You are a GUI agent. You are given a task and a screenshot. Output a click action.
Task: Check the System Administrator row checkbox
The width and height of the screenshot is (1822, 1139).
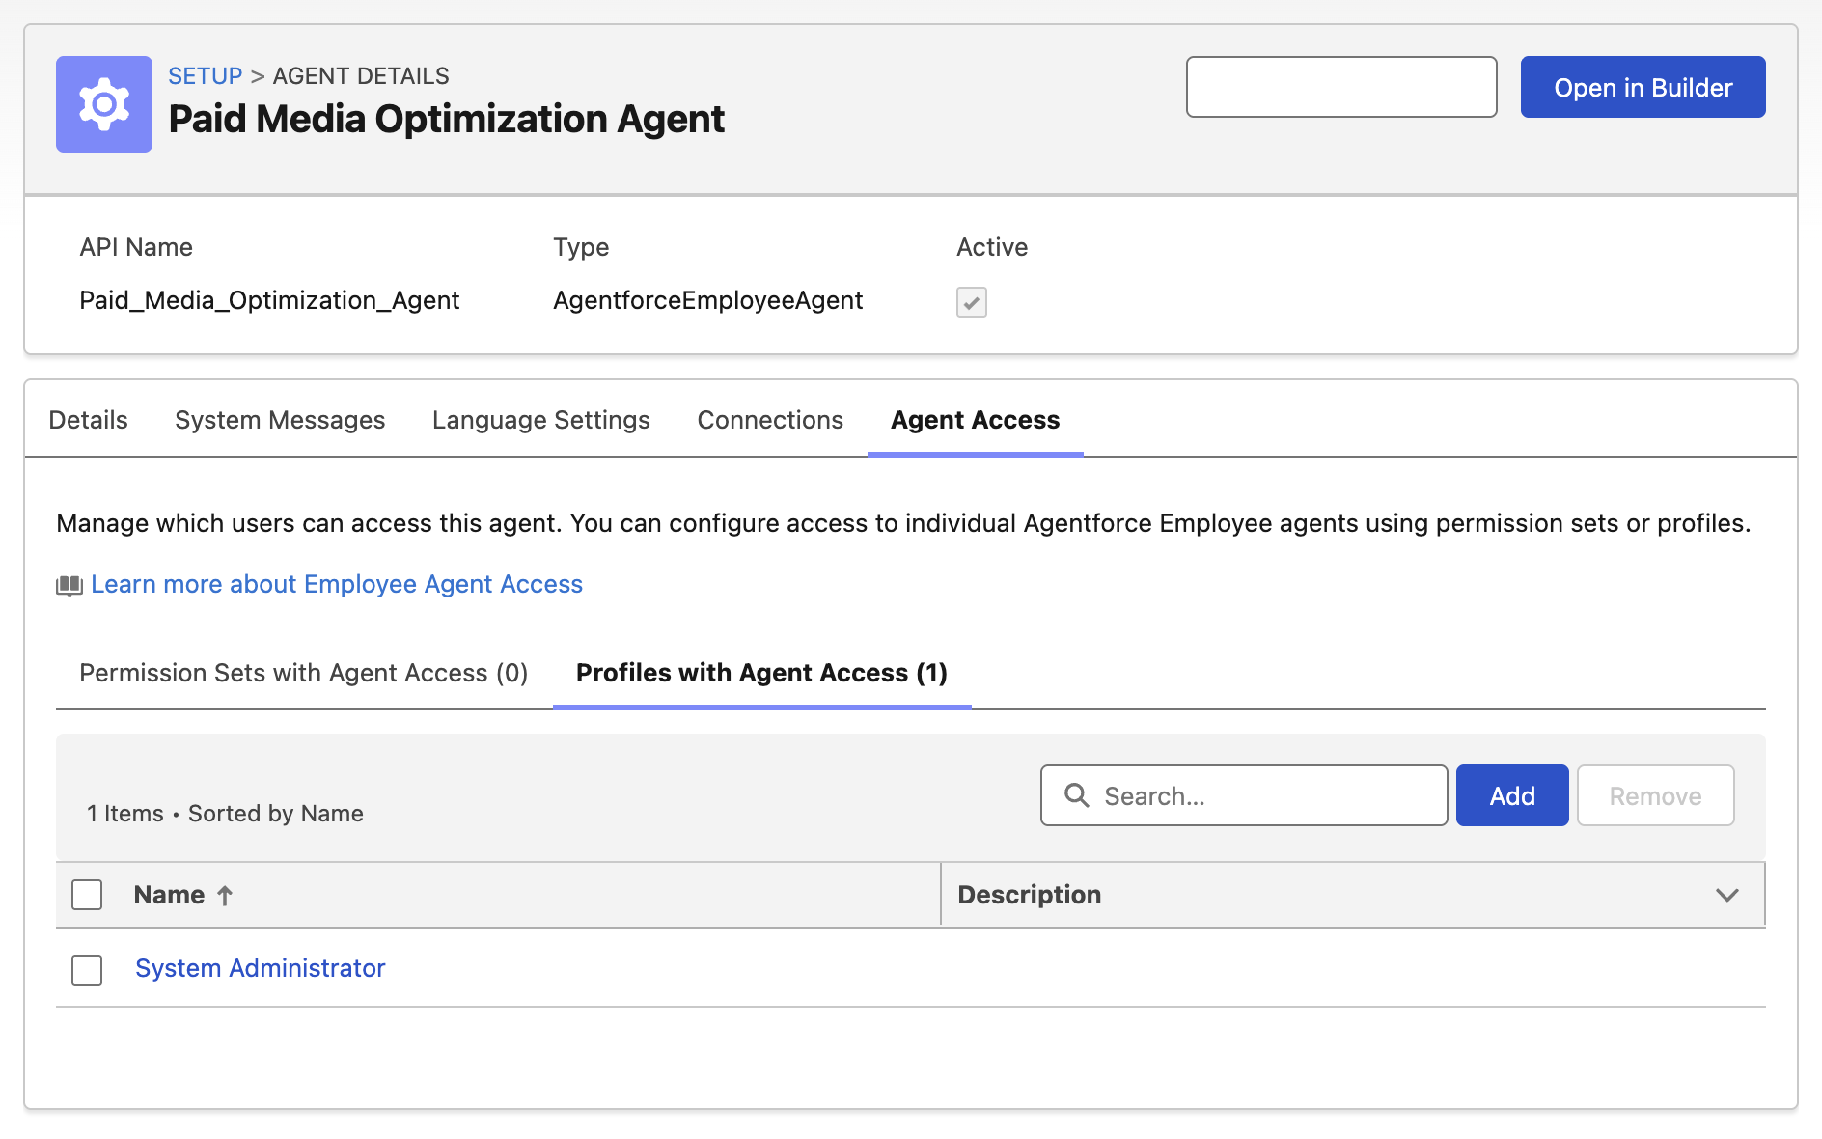[x=86, y=970]
